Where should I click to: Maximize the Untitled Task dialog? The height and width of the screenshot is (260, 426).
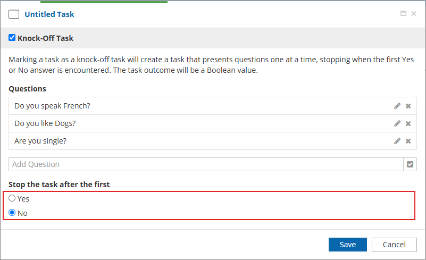pos(403,14)
